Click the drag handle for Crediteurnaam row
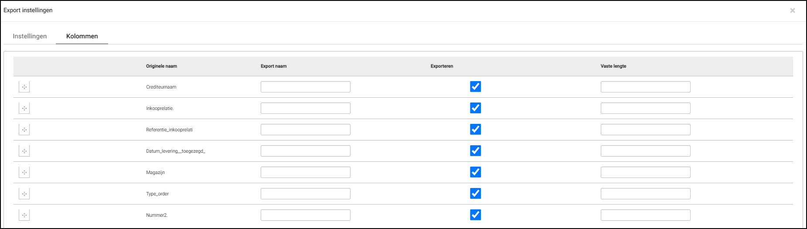807x229 pixels. pyautogui.click(x=24, y=87)
